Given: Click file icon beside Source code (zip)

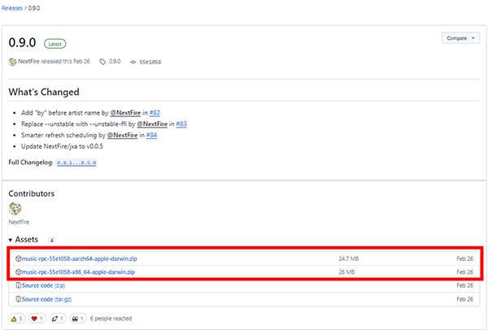Looking at the screenshot, I should 19,285.
